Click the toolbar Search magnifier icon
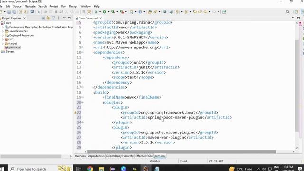304x171 pixels. (288, 12)
